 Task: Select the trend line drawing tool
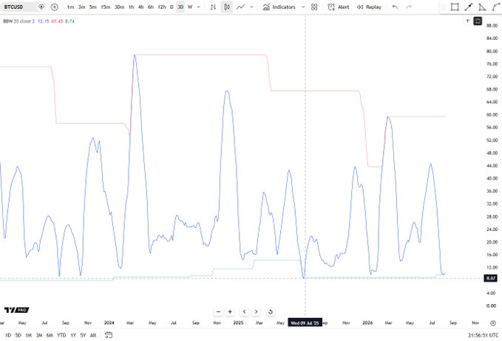click(469, 7)
